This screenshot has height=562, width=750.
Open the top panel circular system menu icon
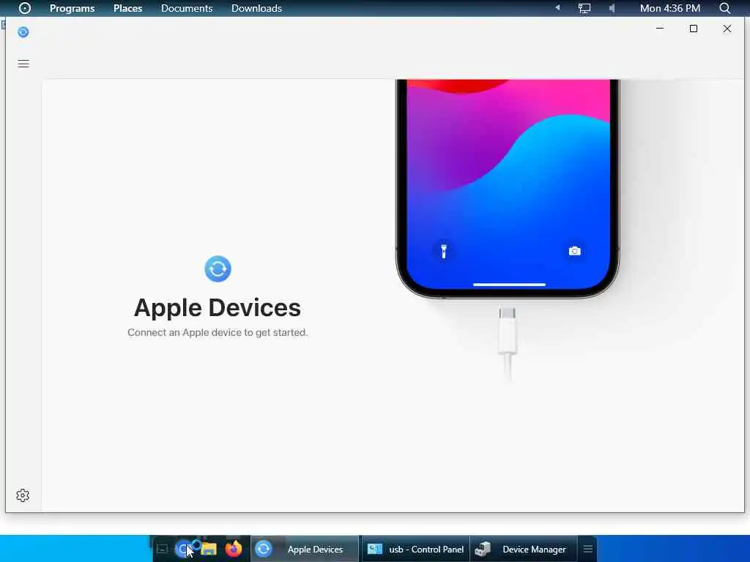tap(24, 8)
